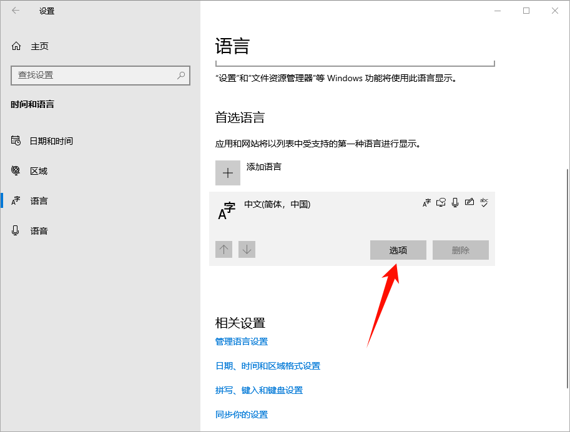Click the display language icon for Chinese
Image resolution: width=570 pixels, height=432 pixels.
tap(427, 202)
